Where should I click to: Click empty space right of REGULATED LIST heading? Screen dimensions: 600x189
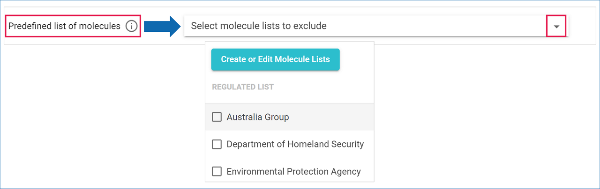click(x=323, y=87)
